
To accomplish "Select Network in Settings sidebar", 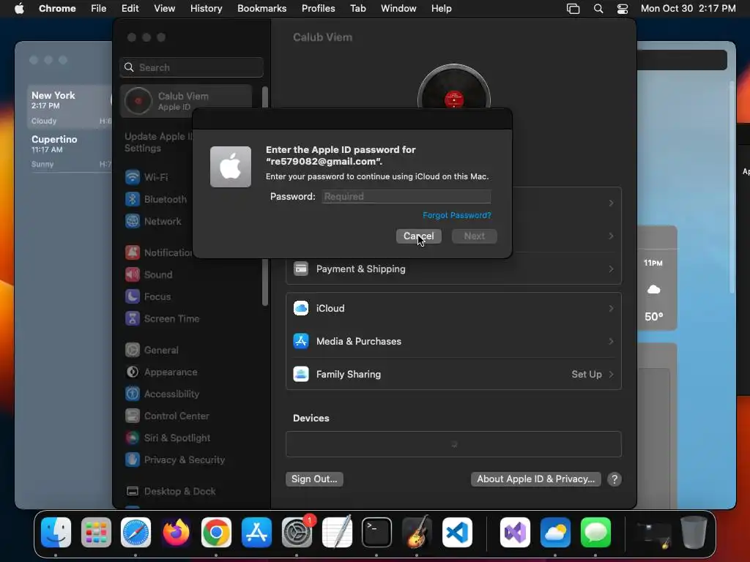I will pyautogui.click(x=153, y=221).
